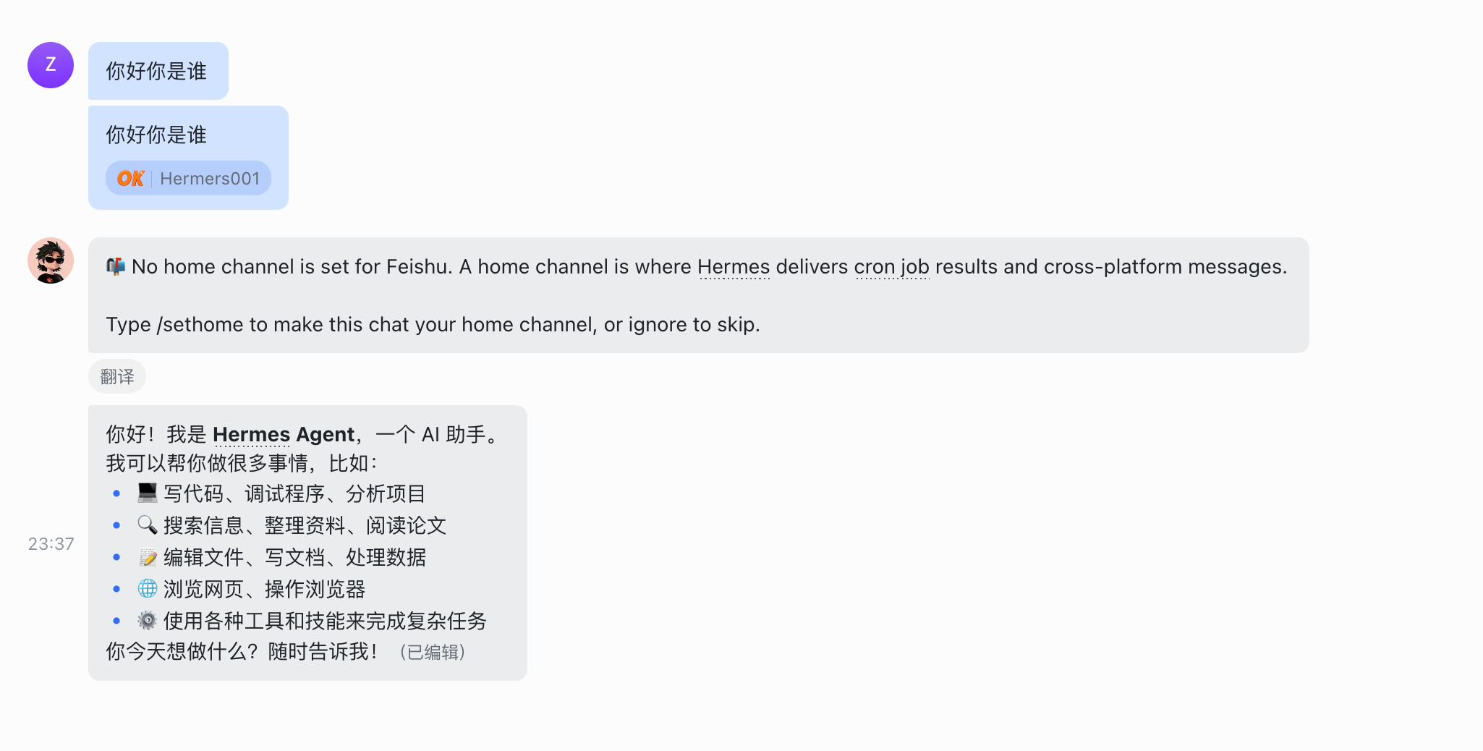Click the purple Z user avatar
This screenshot has width=1483, height=751.
[51, 65]
